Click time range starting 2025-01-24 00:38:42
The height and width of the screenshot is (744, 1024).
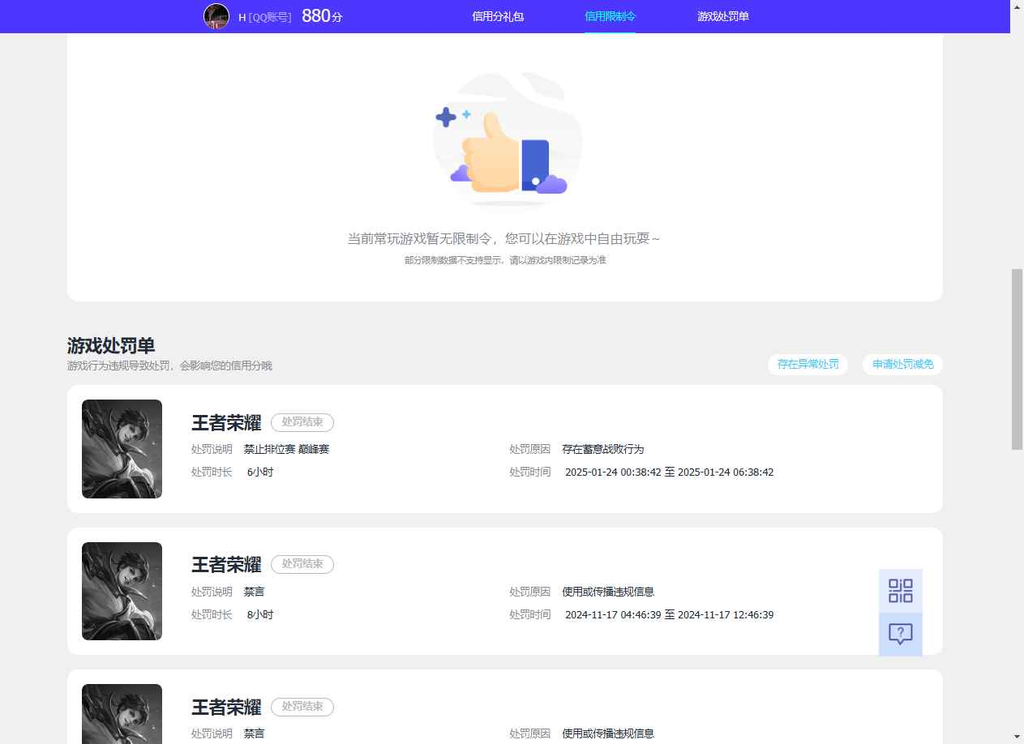[669, 472]
